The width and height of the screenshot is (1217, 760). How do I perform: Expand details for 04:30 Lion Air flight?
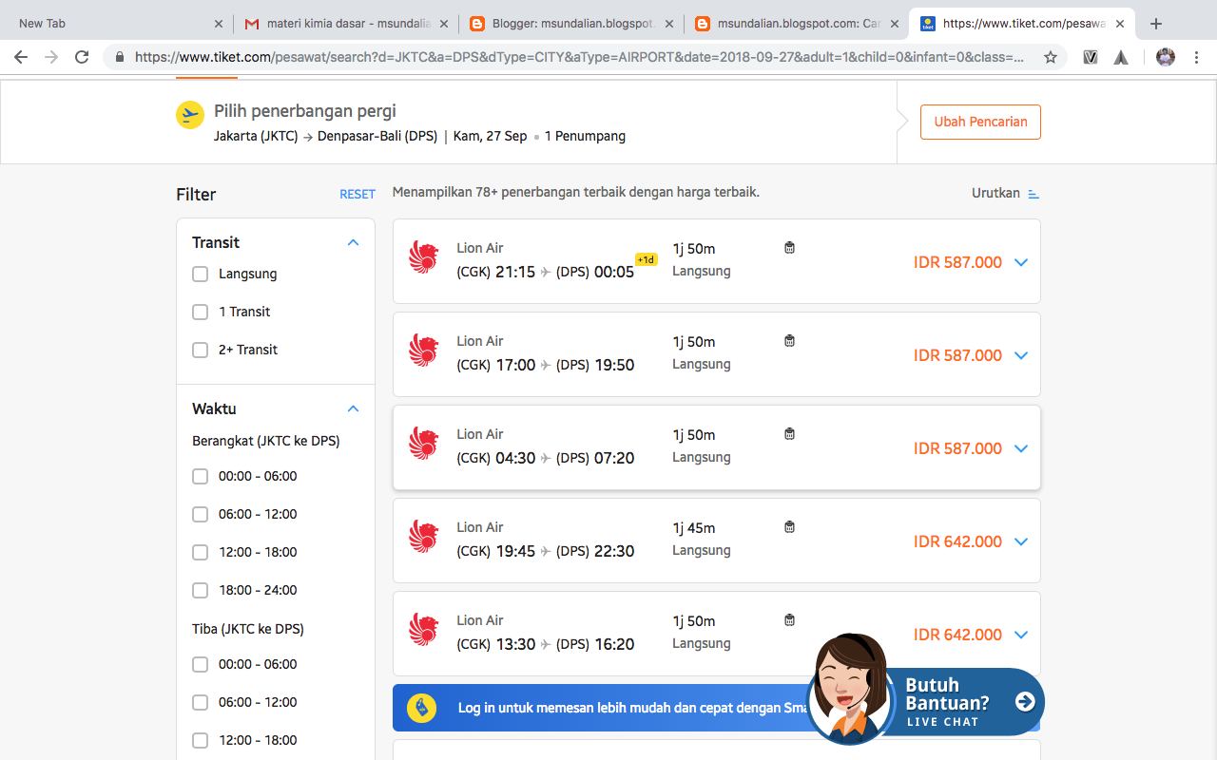point(1021,448)
